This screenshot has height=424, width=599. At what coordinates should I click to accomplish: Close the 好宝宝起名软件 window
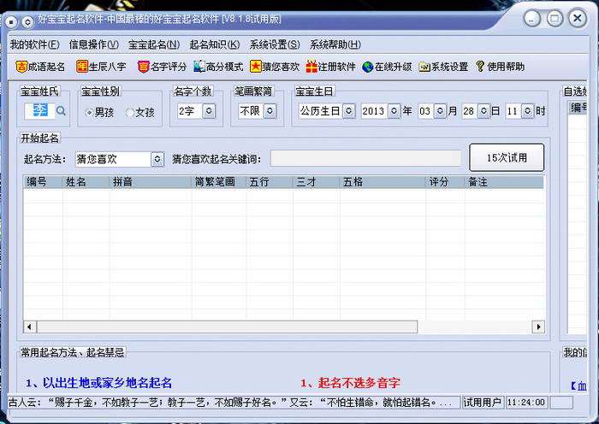click(x=578, y=18)
